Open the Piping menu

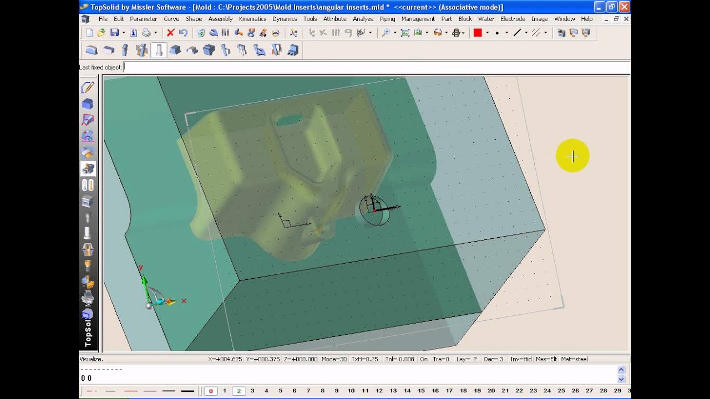coord(387,19)
